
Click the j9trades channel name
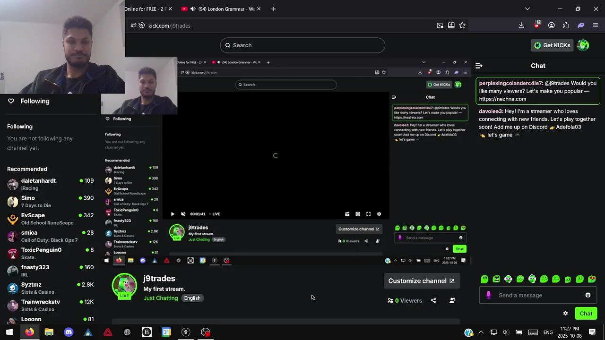point(159,279)
